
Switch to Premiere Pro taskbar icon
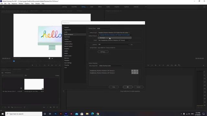pos(66,114)
